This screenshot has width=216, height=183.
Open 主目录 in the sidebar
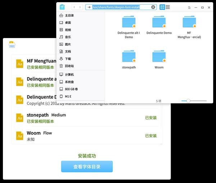tap(69, 15)
